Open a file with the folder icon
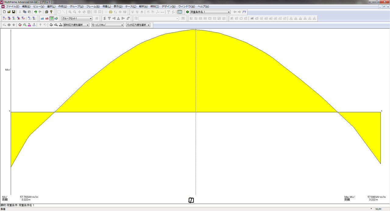 9,12
